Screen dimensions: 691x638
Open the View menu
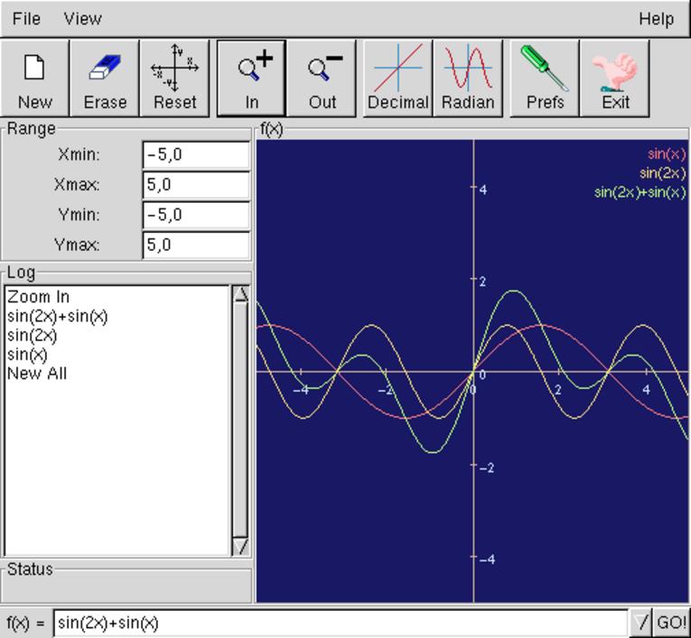coord(83,18)
